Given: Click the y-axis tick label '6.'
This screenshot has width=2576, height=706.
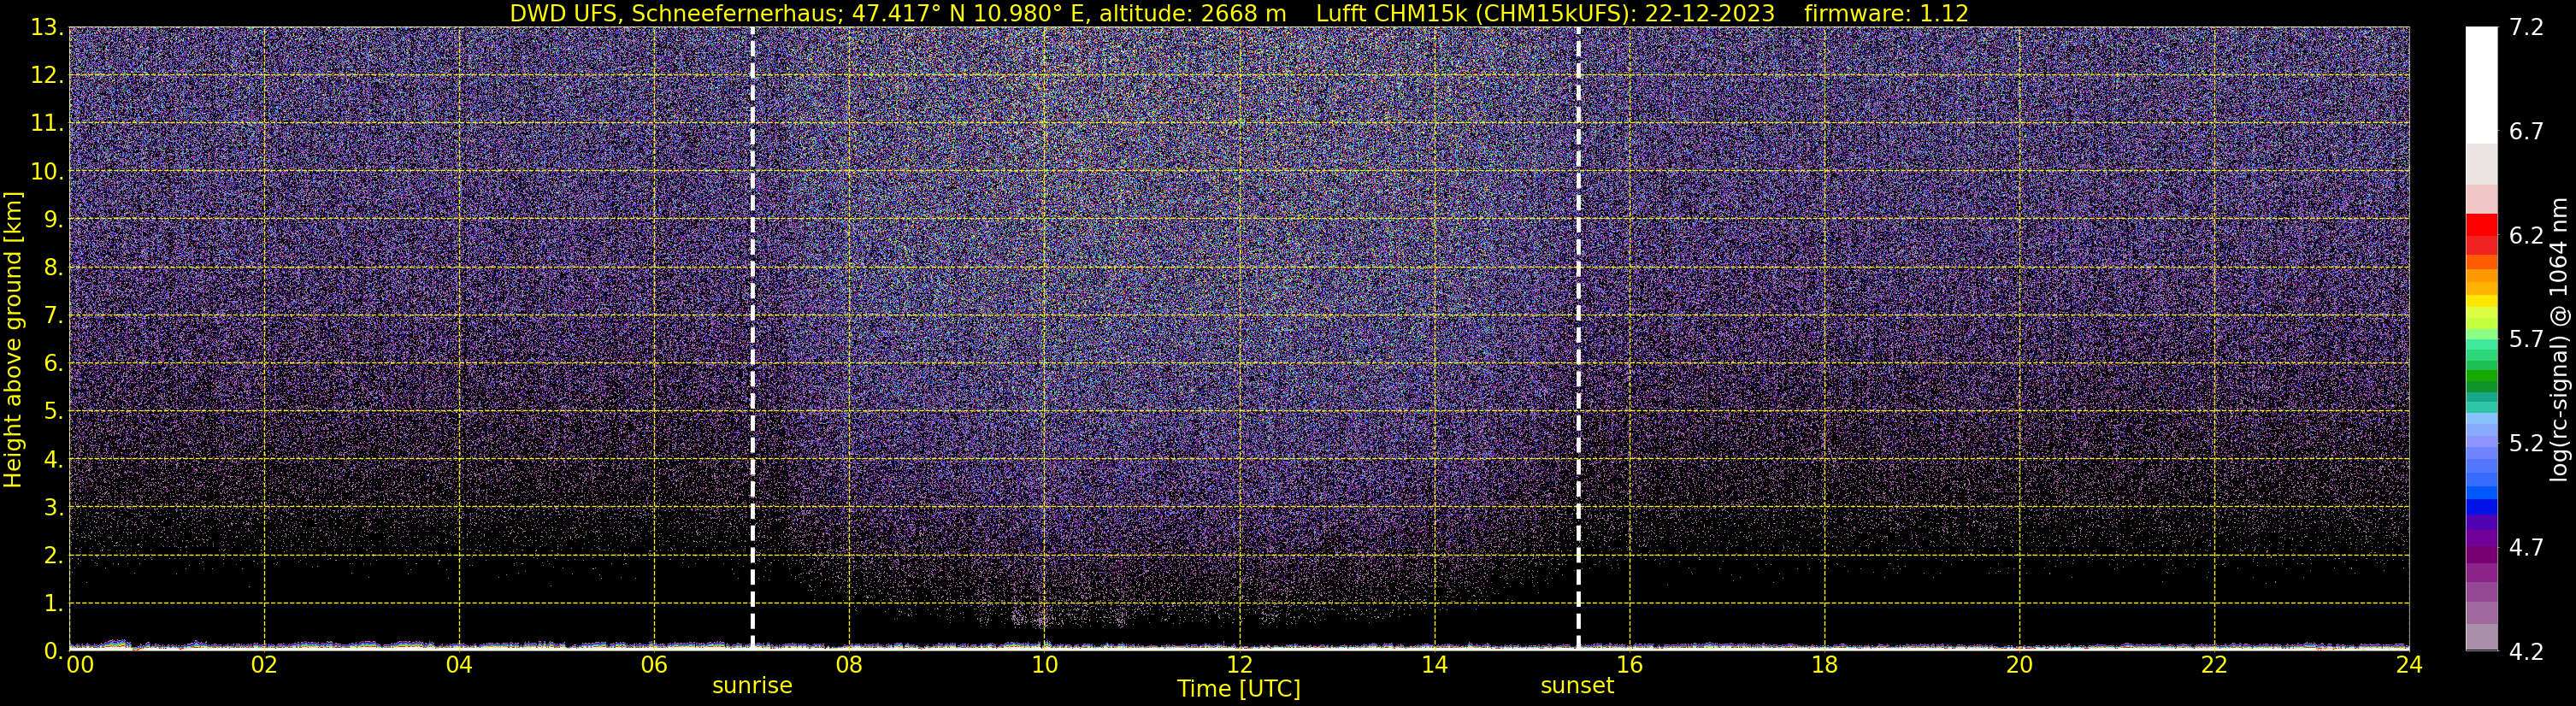Looking at the screenshot, I should coord(54,364).
